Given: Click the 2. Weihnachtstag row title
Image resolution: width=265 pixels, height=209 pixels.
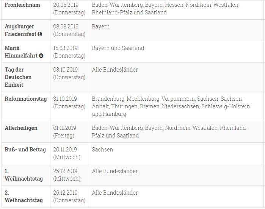Looking at the screenshot, I should tap(24, 197).
